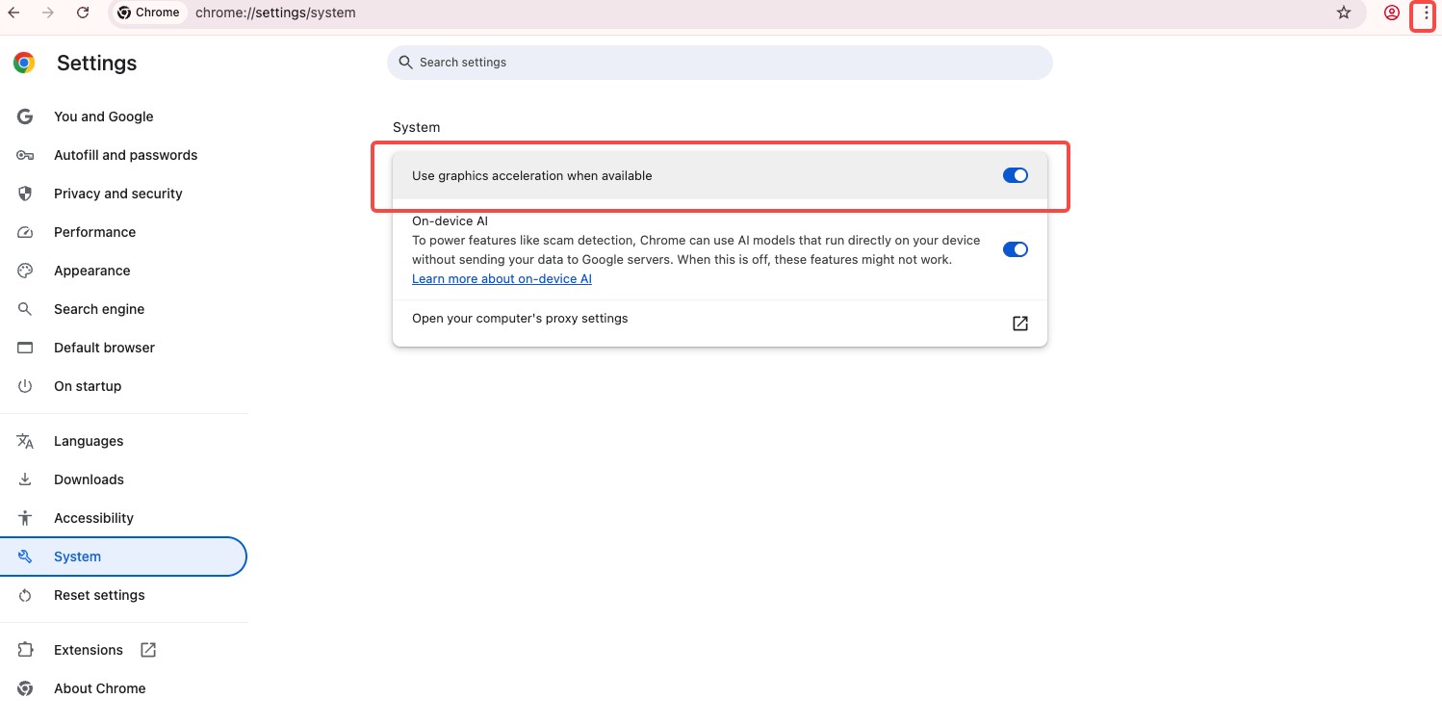Open Chrome's three-dot menu

(x=1426, y=13)
